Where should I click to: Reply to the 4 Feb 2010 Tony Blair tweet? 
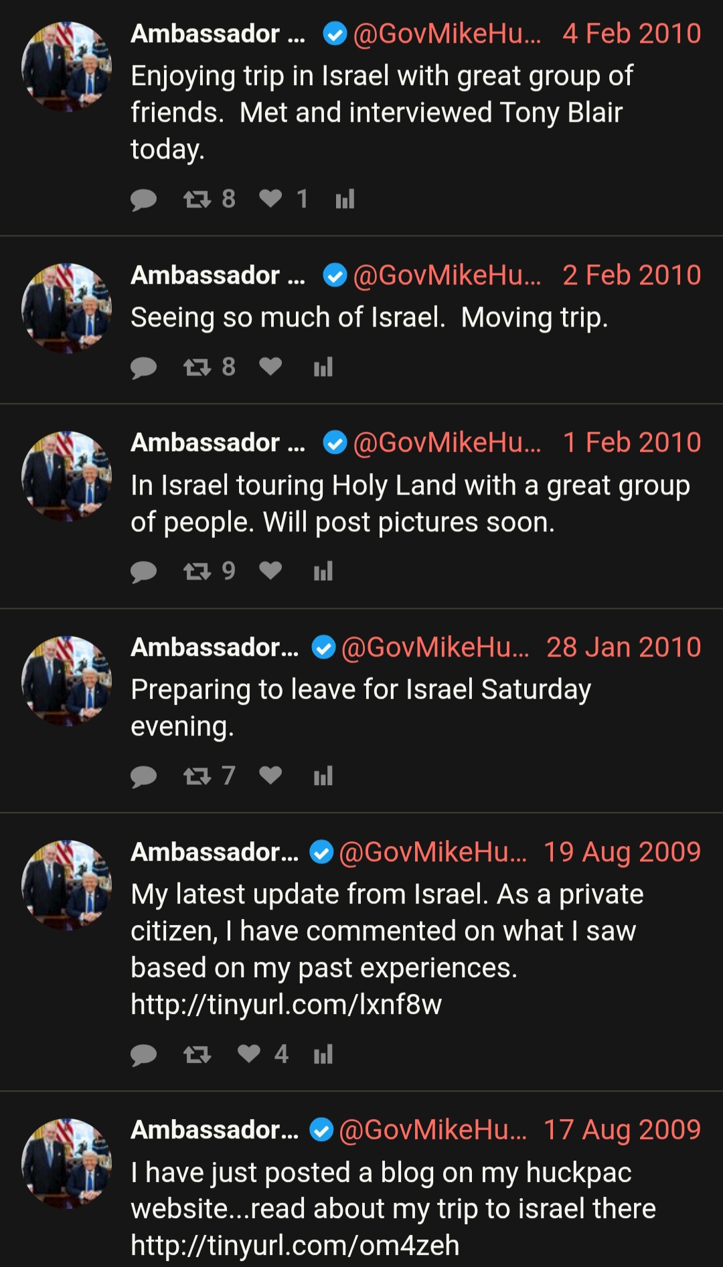click(143, 199)
